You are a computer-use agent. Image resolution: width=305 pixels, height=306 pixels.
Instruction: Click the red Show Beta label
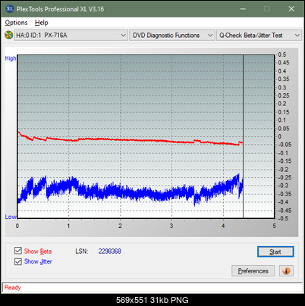coord(38,251)
